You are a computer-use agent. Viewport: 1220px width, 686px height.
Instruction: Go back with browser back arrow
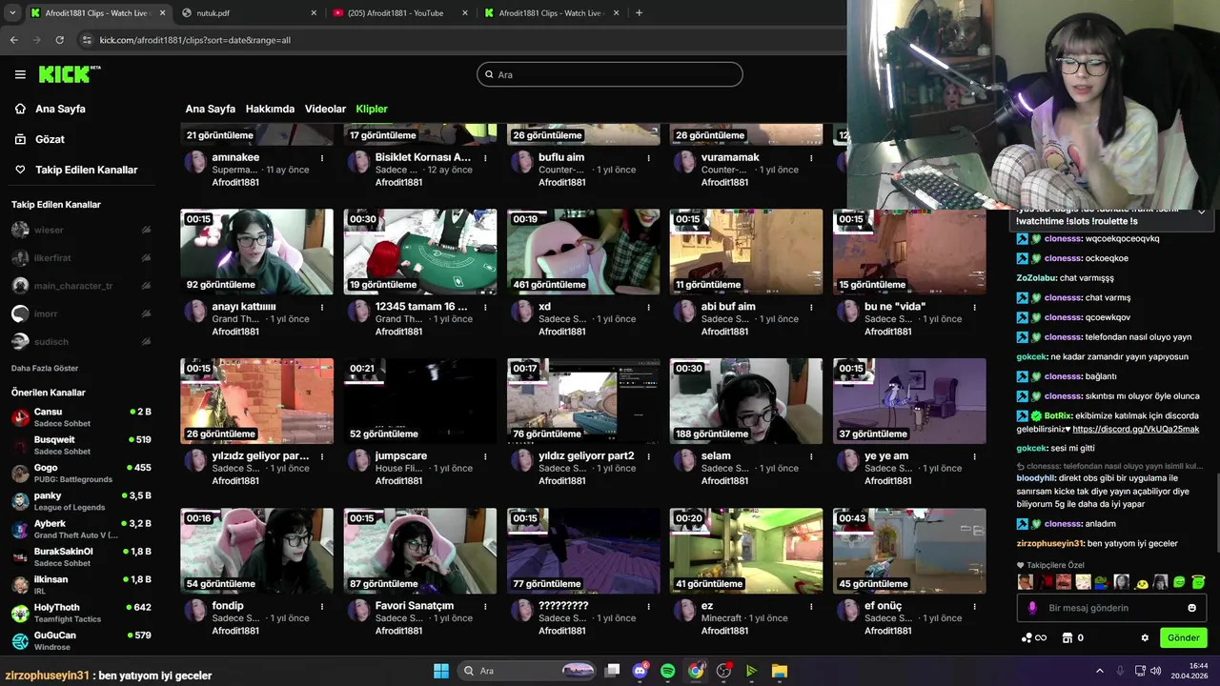pos(13,40)
